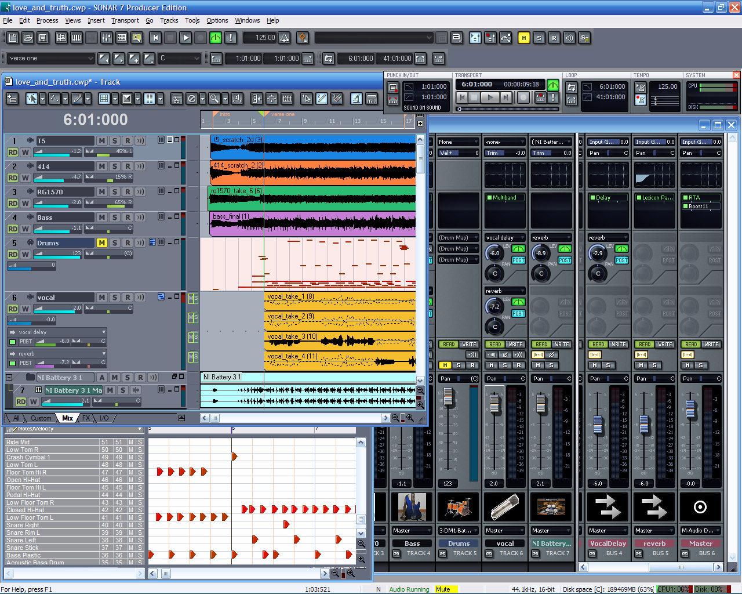Mute track 1 T5

(102, 140)
